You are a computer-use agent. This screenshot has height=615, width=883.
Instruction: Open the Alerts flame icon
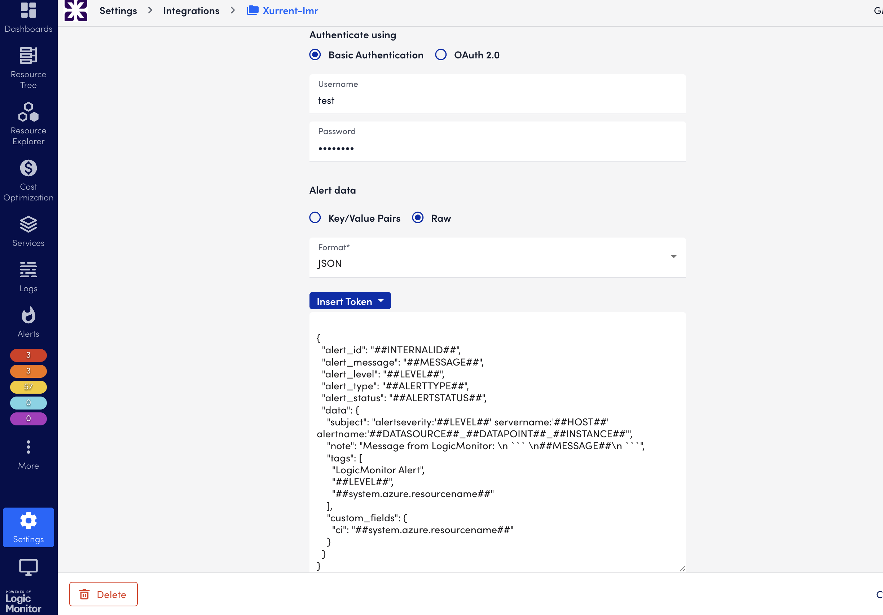click(28, 322)
